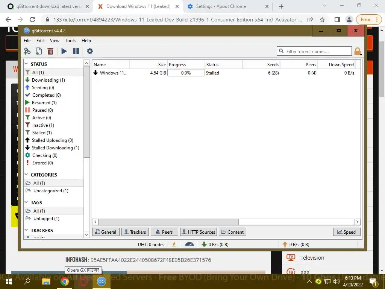Open the General tab
Screen dimensions: 385x289
pyautogui.click(x=106, y=232)
